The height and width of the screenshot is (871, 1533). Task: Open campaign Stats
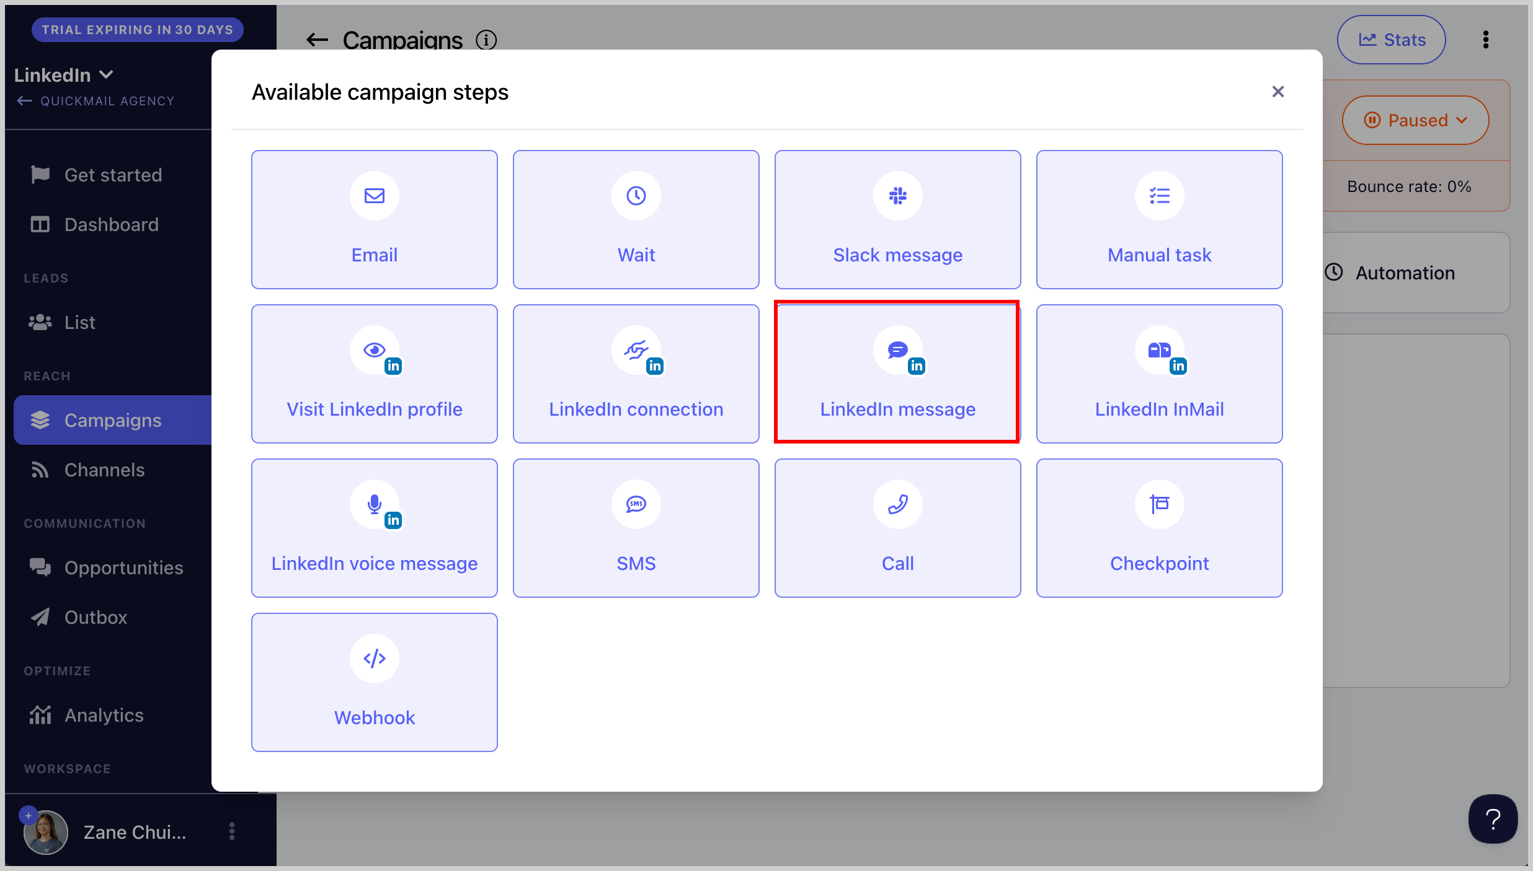click(x=1391, y=40)
